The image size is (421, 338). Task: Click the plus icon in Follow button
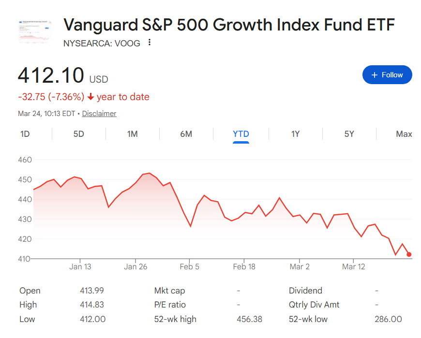click(374, 75)
